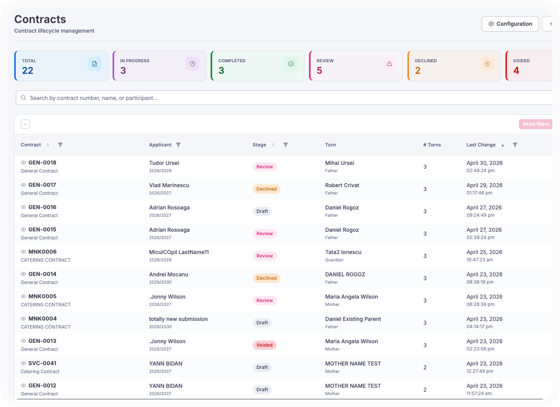560x407 pixels.
Task: Open contract number GEN-0018
Action: point(42,163)
